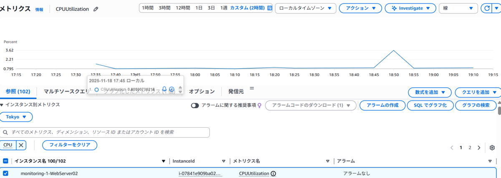Open the Tokyo region dropdown
Screen dimensions: 501x178
coord(16,117)
